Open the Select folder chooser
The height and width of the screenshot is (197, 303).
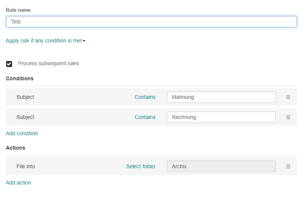pyautogui.click(x=141, y=166)
